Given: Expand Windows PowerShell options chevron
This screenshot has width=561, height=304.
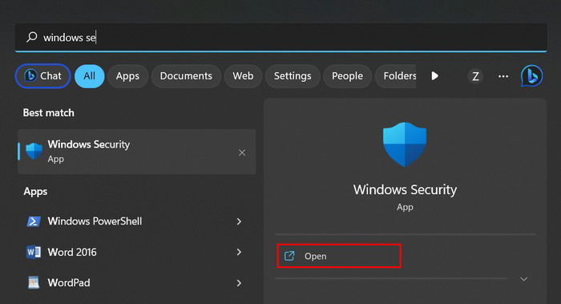Looking at the screenshot, I should point(239,221).
